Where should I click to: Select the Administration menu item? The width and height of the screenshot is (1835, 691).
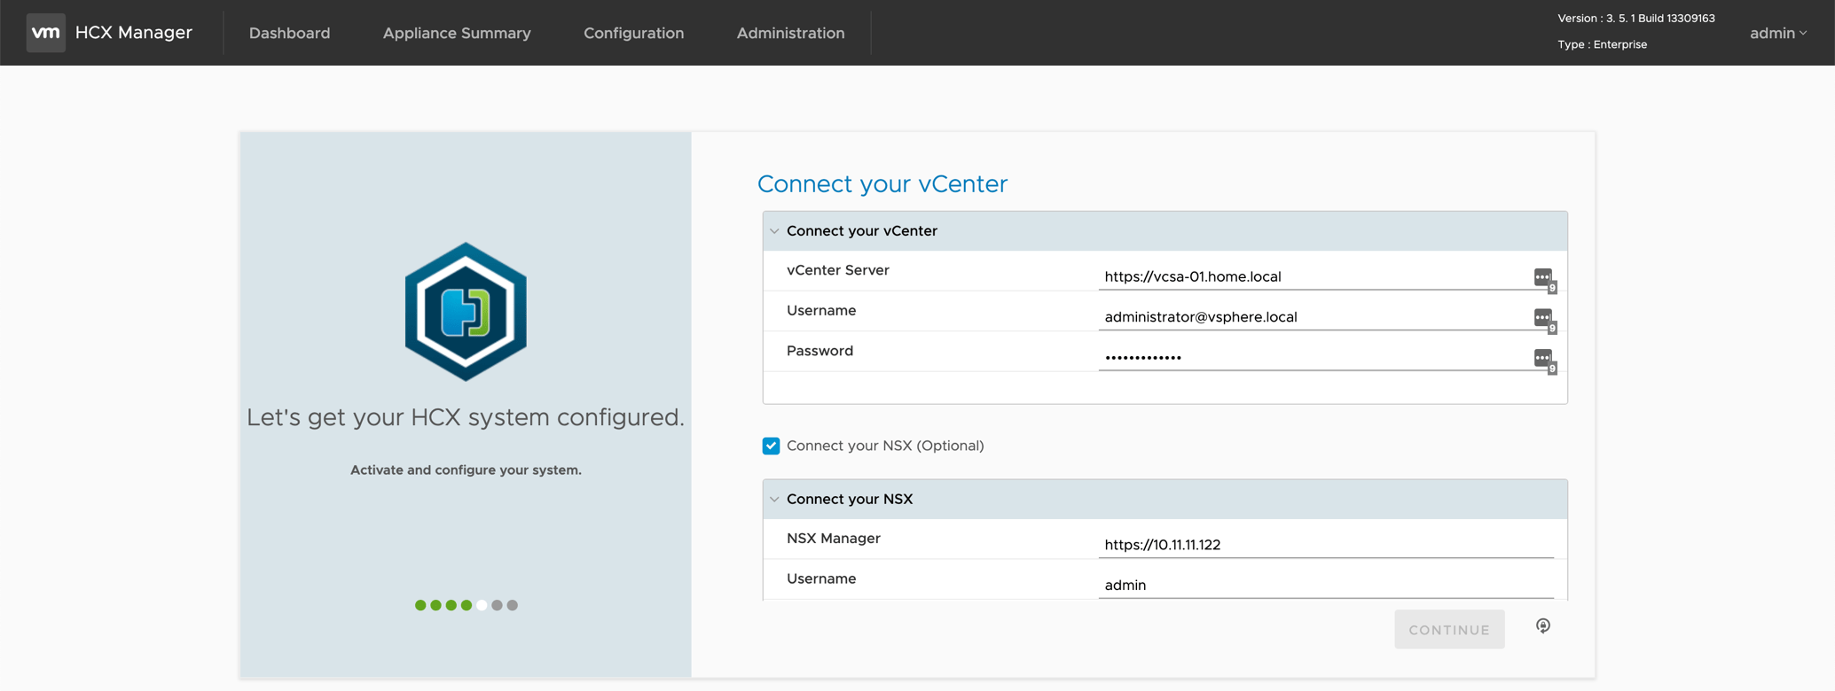pos(790,33)
